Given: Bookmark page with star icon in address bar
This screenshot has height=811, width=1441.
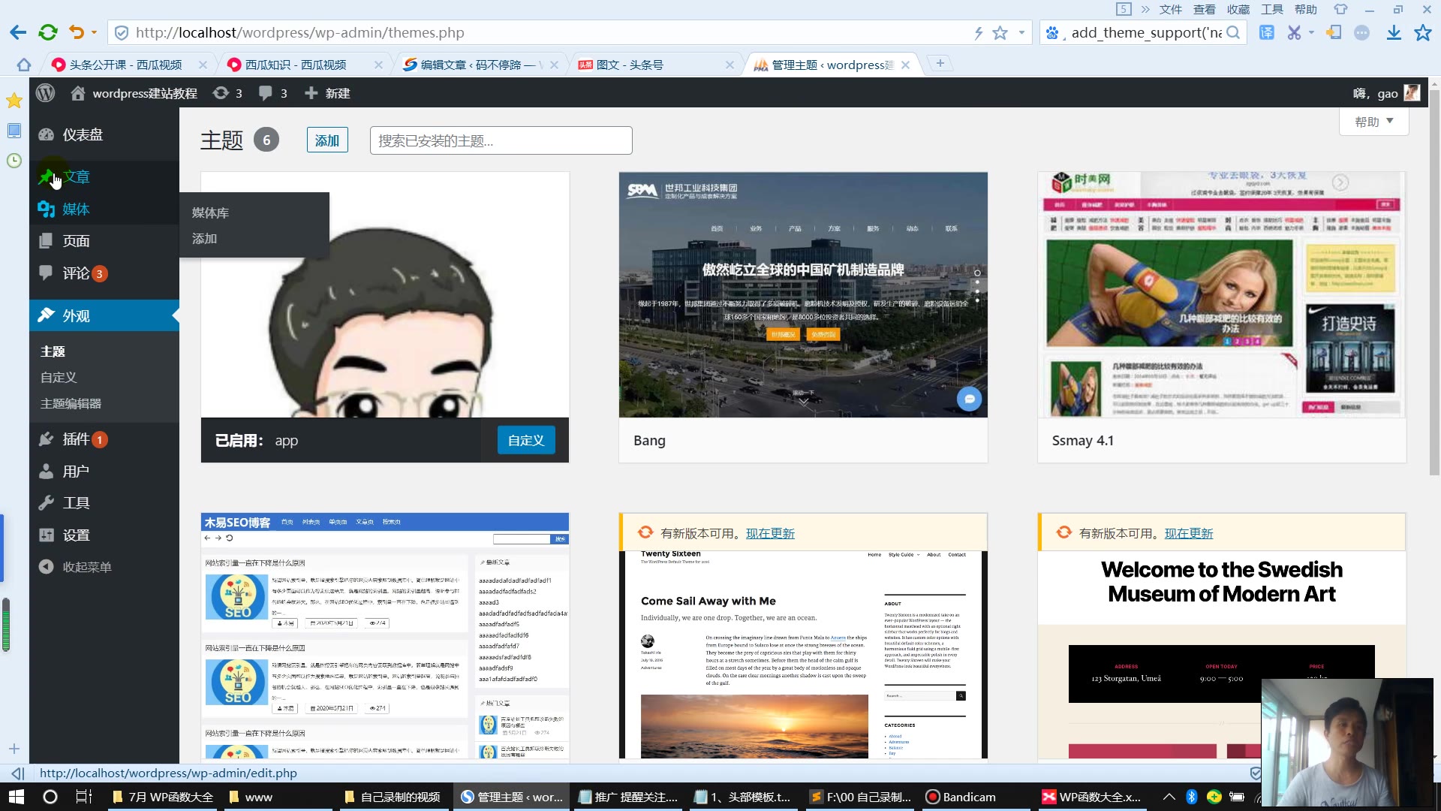Looking at the screenshot, I should pyautogui.click(x=1000, y=33).
